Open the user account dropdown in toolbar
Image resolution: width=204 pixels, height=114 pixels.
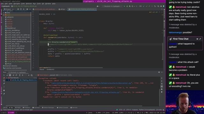98,6
